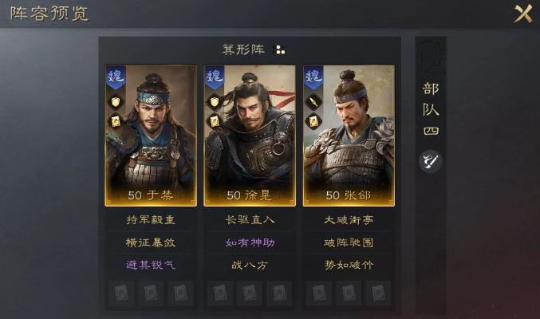Select the purple 避其锐气 skill
The image size is (540, 319).
(151, 265)
